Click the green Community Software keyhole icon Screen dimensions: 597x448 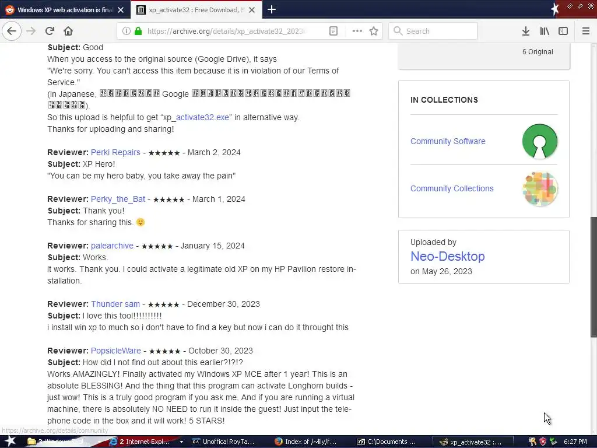pyautogui.click(x=539, y=141)
